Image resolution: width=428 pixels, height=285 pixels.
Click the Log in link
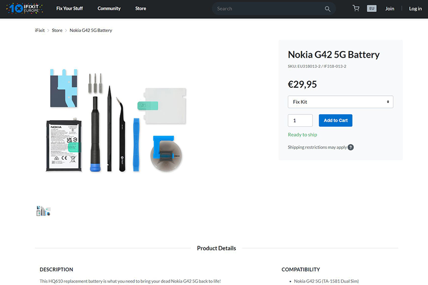click(416, 9)
